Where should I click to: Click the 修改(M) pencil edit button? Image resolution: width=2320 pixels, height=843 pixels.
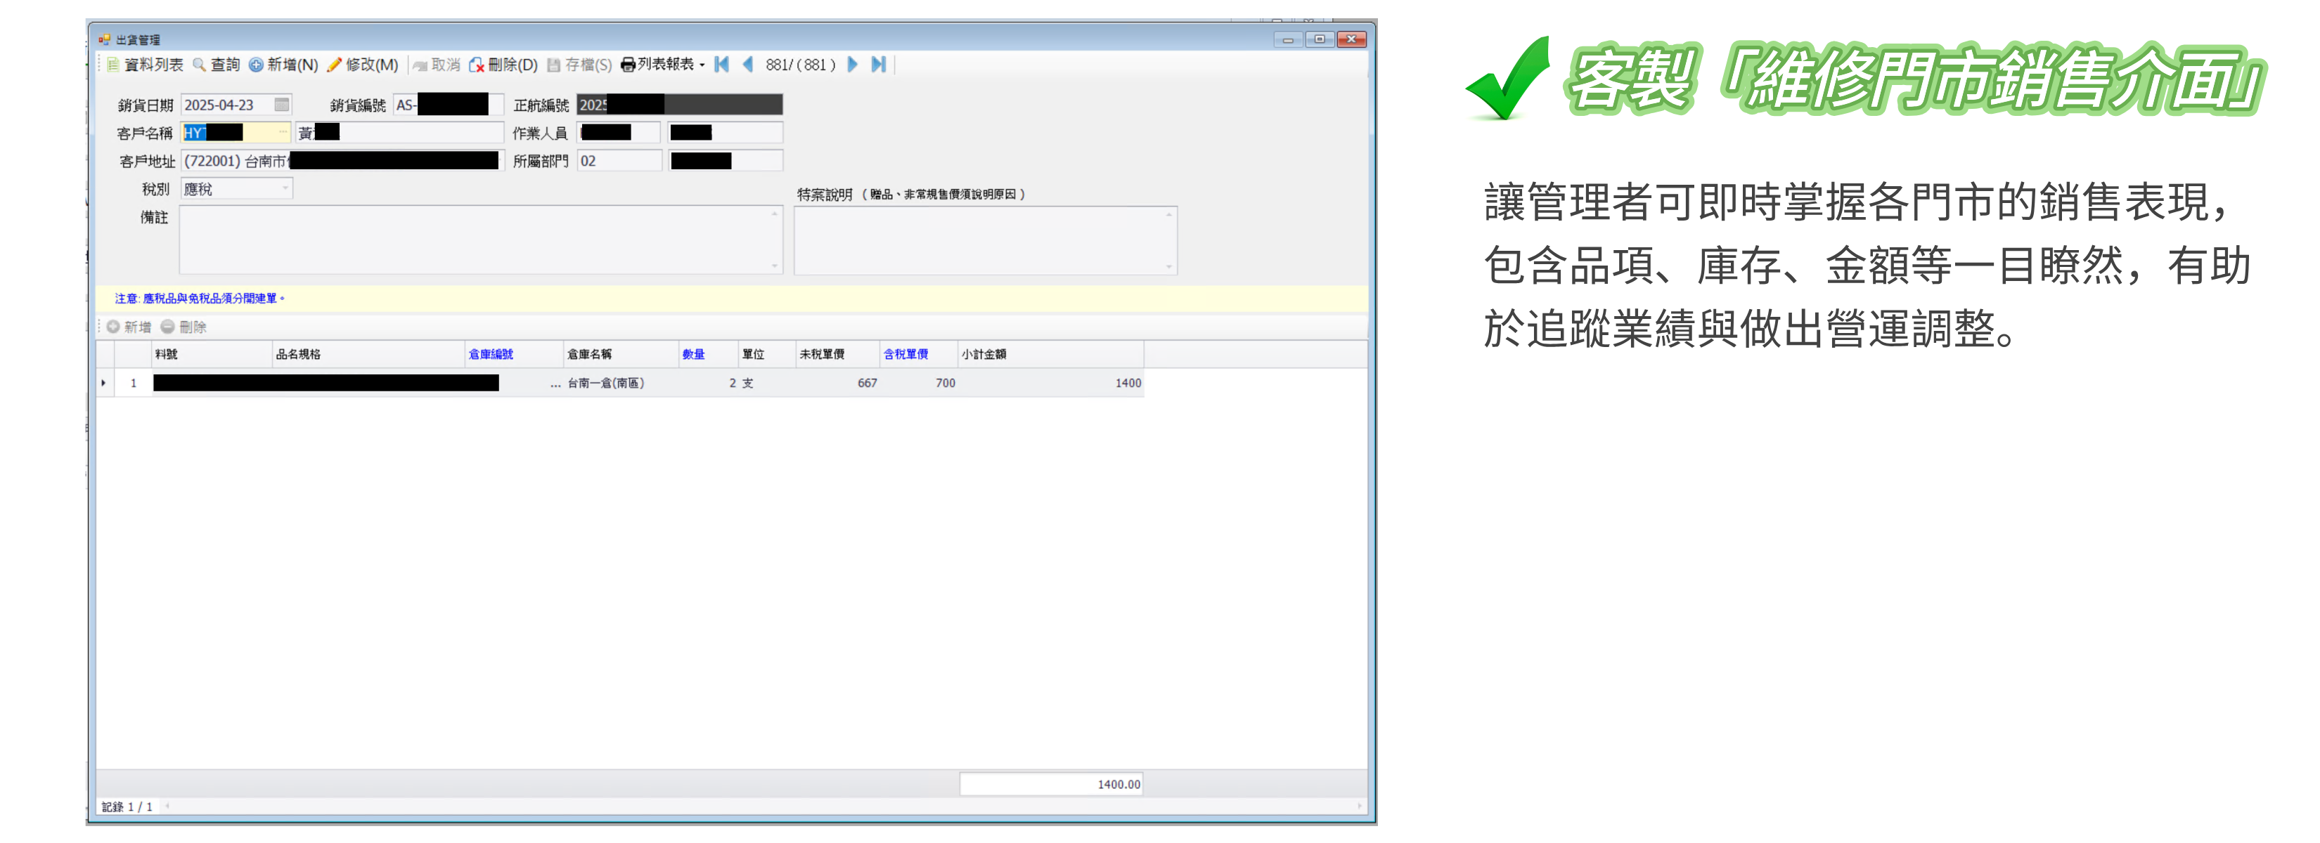(362, 65)
